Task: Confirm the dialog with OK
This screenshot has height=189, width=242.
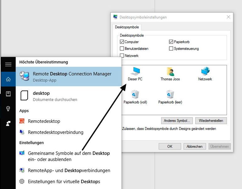Action: click(x=170, y=146)
